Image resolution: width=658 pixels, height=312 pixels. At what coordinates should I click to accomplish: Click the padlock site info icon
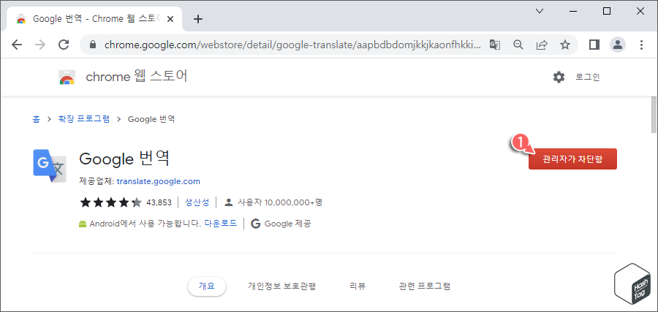pyautogui.click(x=93, y=45)
